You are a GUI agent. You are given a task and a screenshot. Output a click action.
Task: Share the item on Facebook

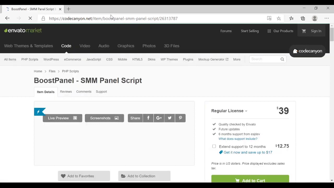[x=148, y=118]
